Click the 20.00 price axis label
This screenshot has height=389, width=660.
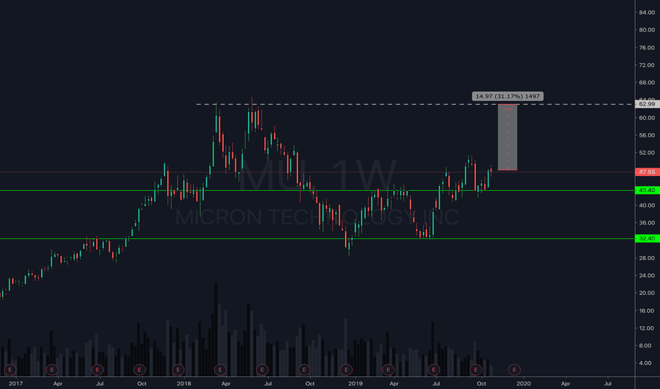click(647, 293)
